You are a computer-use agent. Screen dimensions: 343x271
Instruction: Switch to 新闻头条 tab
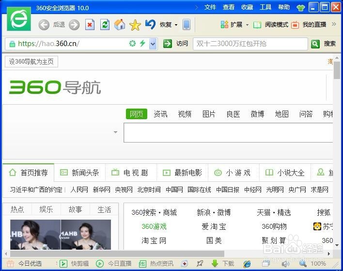[80, 173]
